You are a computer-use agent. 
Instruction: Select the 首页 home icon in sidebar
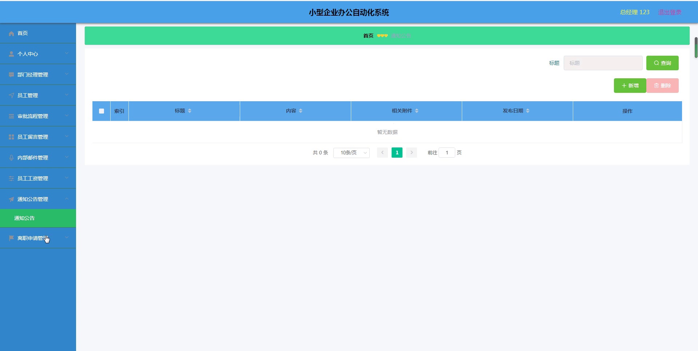tap(11, 33)
